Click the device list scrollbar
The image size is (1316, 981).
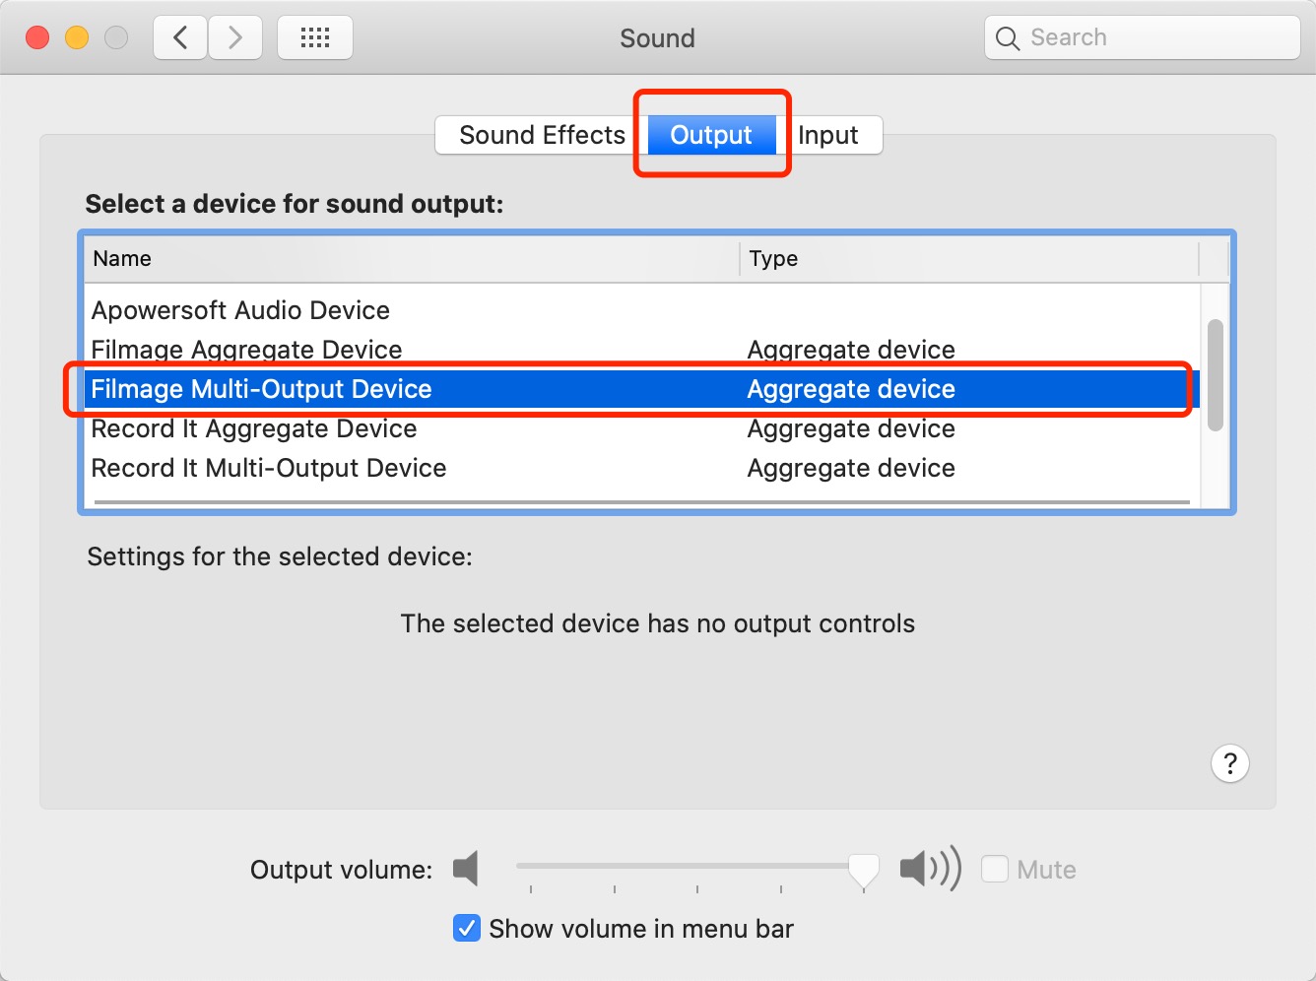coord(1216,375)
